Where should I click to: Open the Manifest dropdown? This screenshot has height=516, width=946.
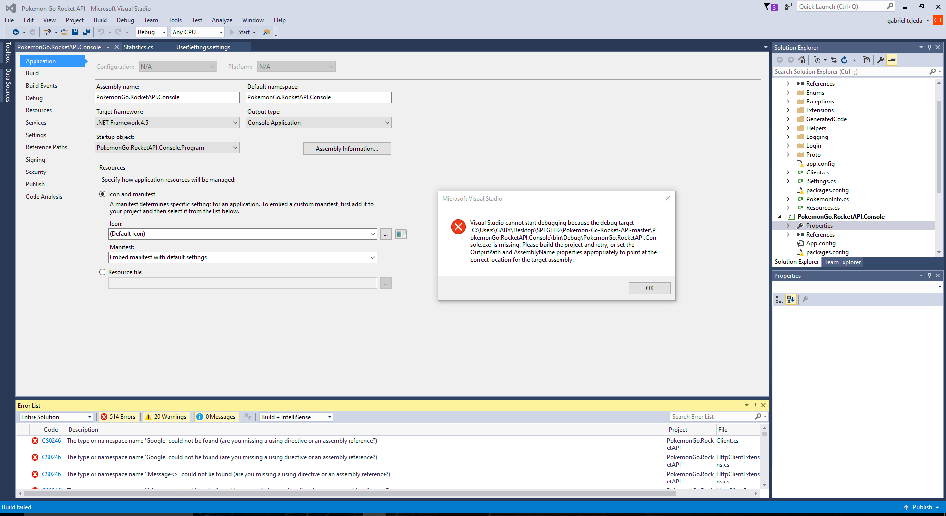tap(243, 257)
